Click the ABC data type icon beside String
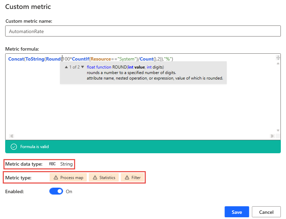The height and width of the screenshot is (219, 286). 52,164
